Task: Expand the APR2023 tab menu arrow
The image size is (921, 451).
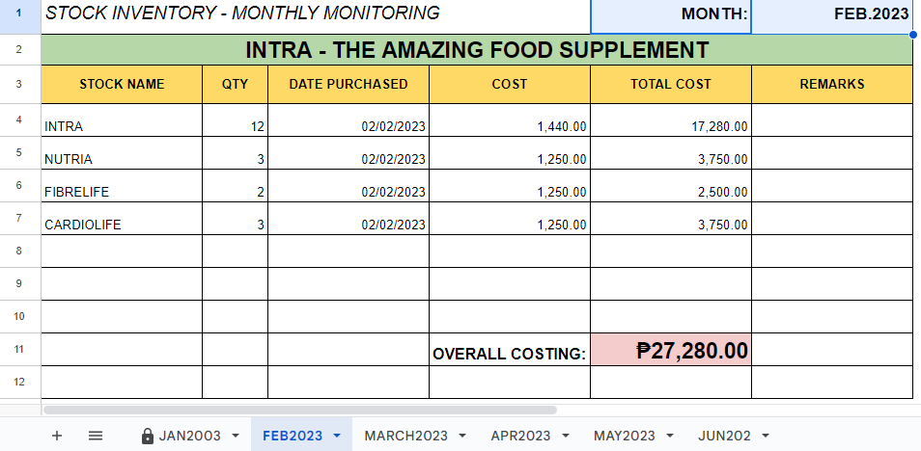Action: [565, 436]
